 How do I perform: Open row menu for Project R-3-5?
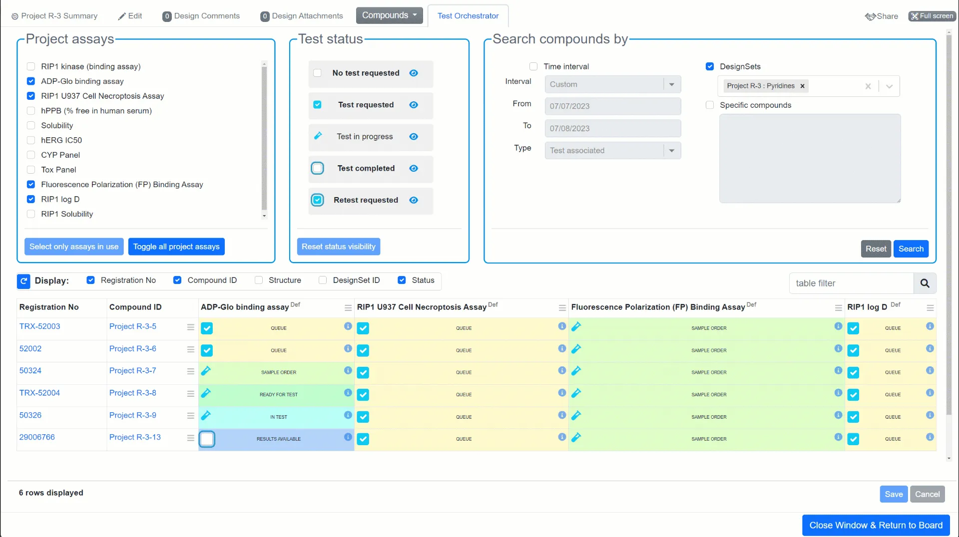[191, 327]
